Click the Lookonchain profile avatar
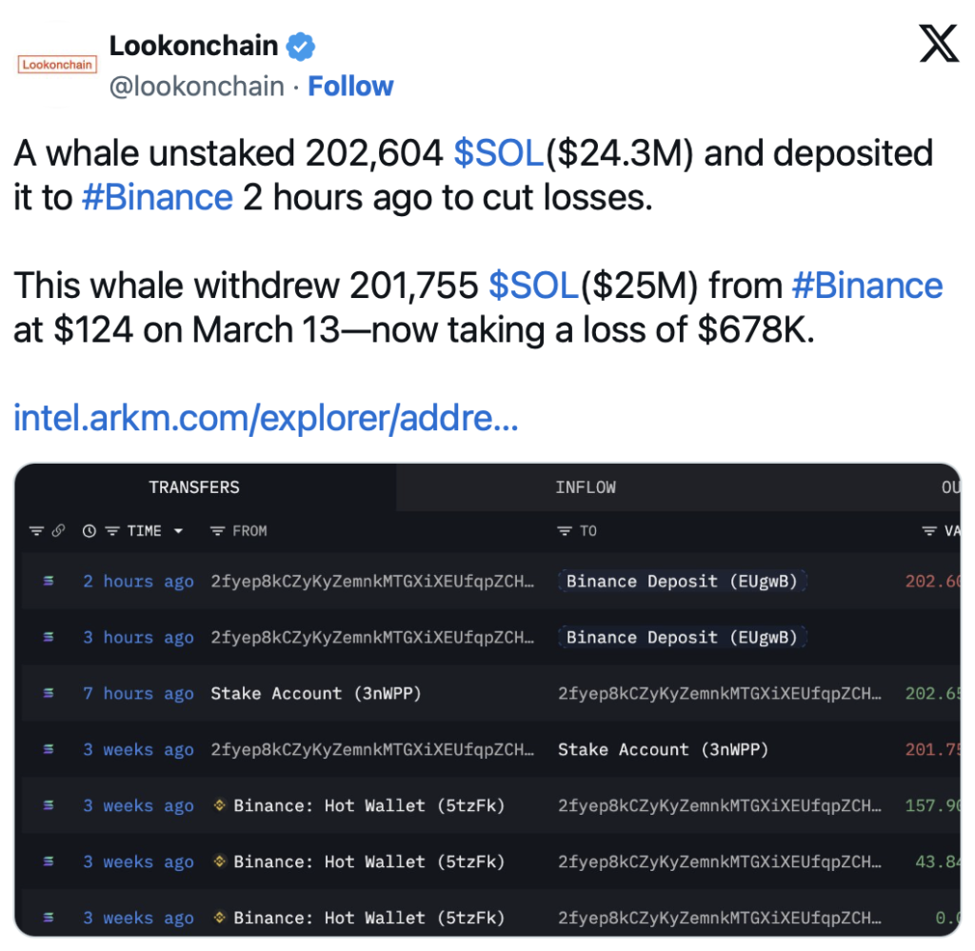This screenshot has height=951, width=975. click(57, 65)
